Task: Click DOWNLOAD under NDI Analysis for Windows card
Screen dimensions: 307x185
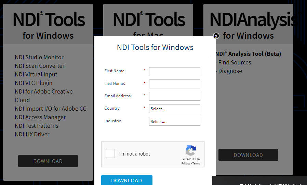Action: [x=248, y=155]
